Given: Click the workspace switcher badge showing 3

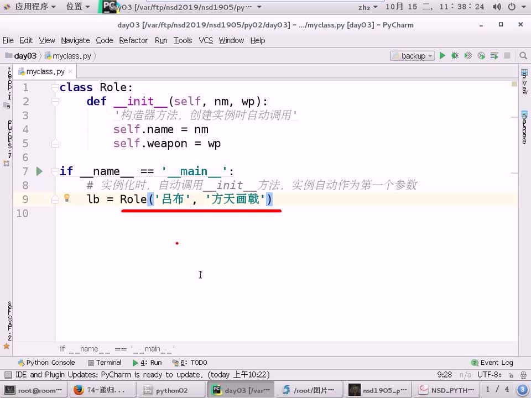Looking at the screenshot, I should point(522,390).
